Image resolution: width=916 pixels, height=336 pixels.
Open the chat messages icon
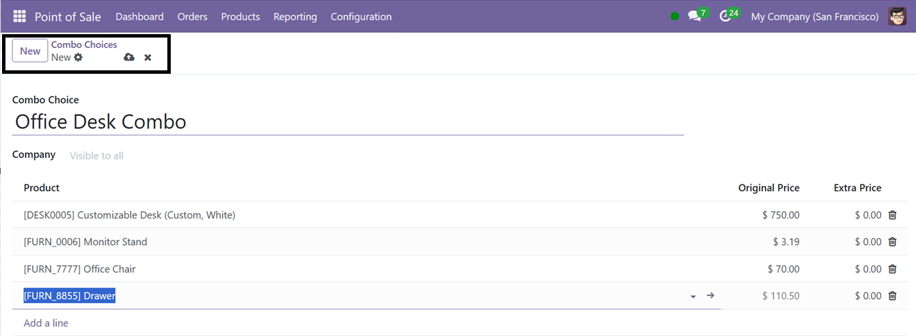pos(695,16)
